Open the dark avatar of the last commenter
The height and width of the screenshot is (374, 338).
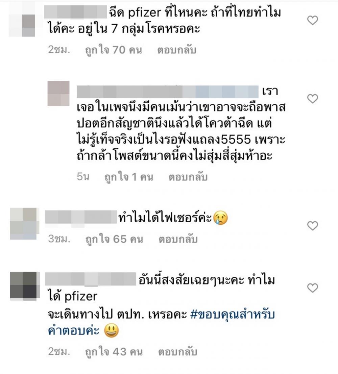[x=23, y=285]
